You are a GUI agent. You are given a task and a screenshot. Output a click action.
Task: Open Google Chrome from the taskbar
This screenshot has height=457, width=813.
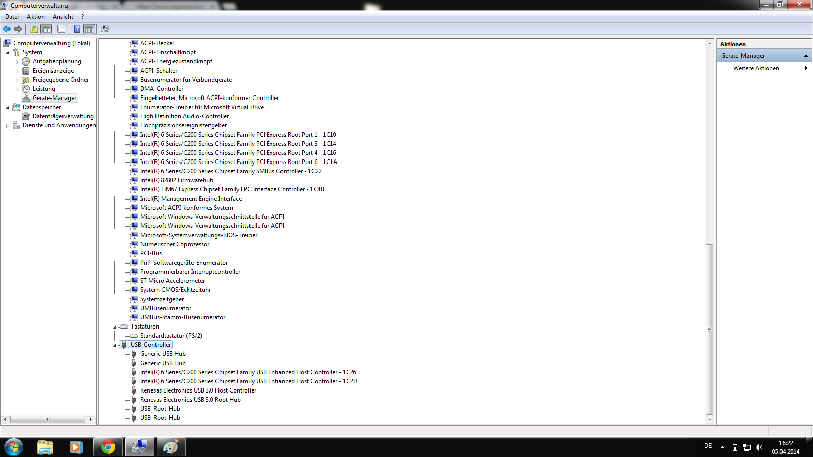coord(108,447)
